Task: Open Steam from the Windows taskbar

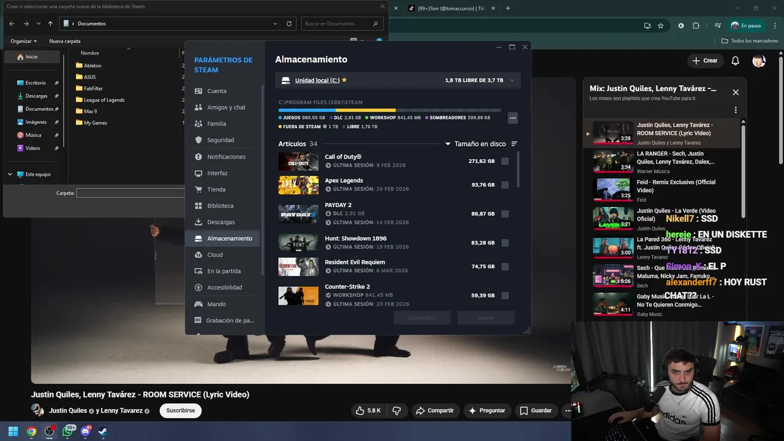Action: pos(102,431)
